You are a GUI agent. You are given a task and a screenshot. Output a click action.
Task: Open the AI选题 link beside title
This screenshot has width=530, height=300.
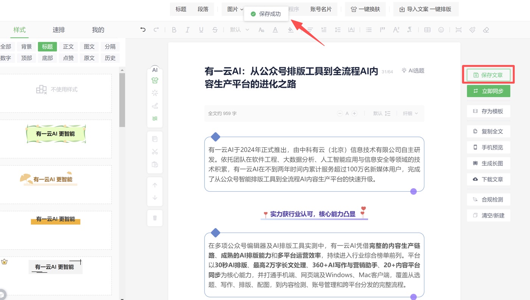413,70
